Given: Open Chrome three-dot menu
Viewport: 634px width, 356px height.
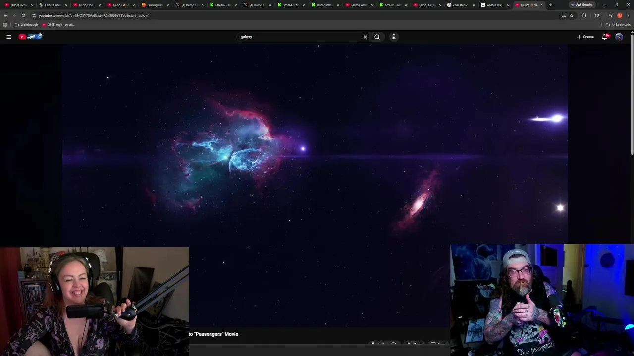Looking at the screenshot, I should (x=629, y=15).
